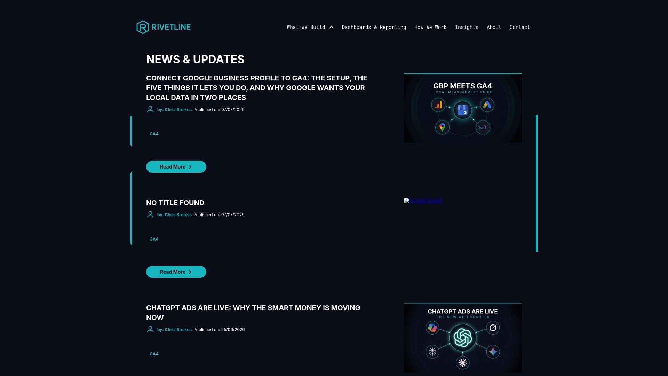Click author icon on the GBP to GA4 article
The width and height of the screenshot is (668, 376).
click(x=150, y=109)
